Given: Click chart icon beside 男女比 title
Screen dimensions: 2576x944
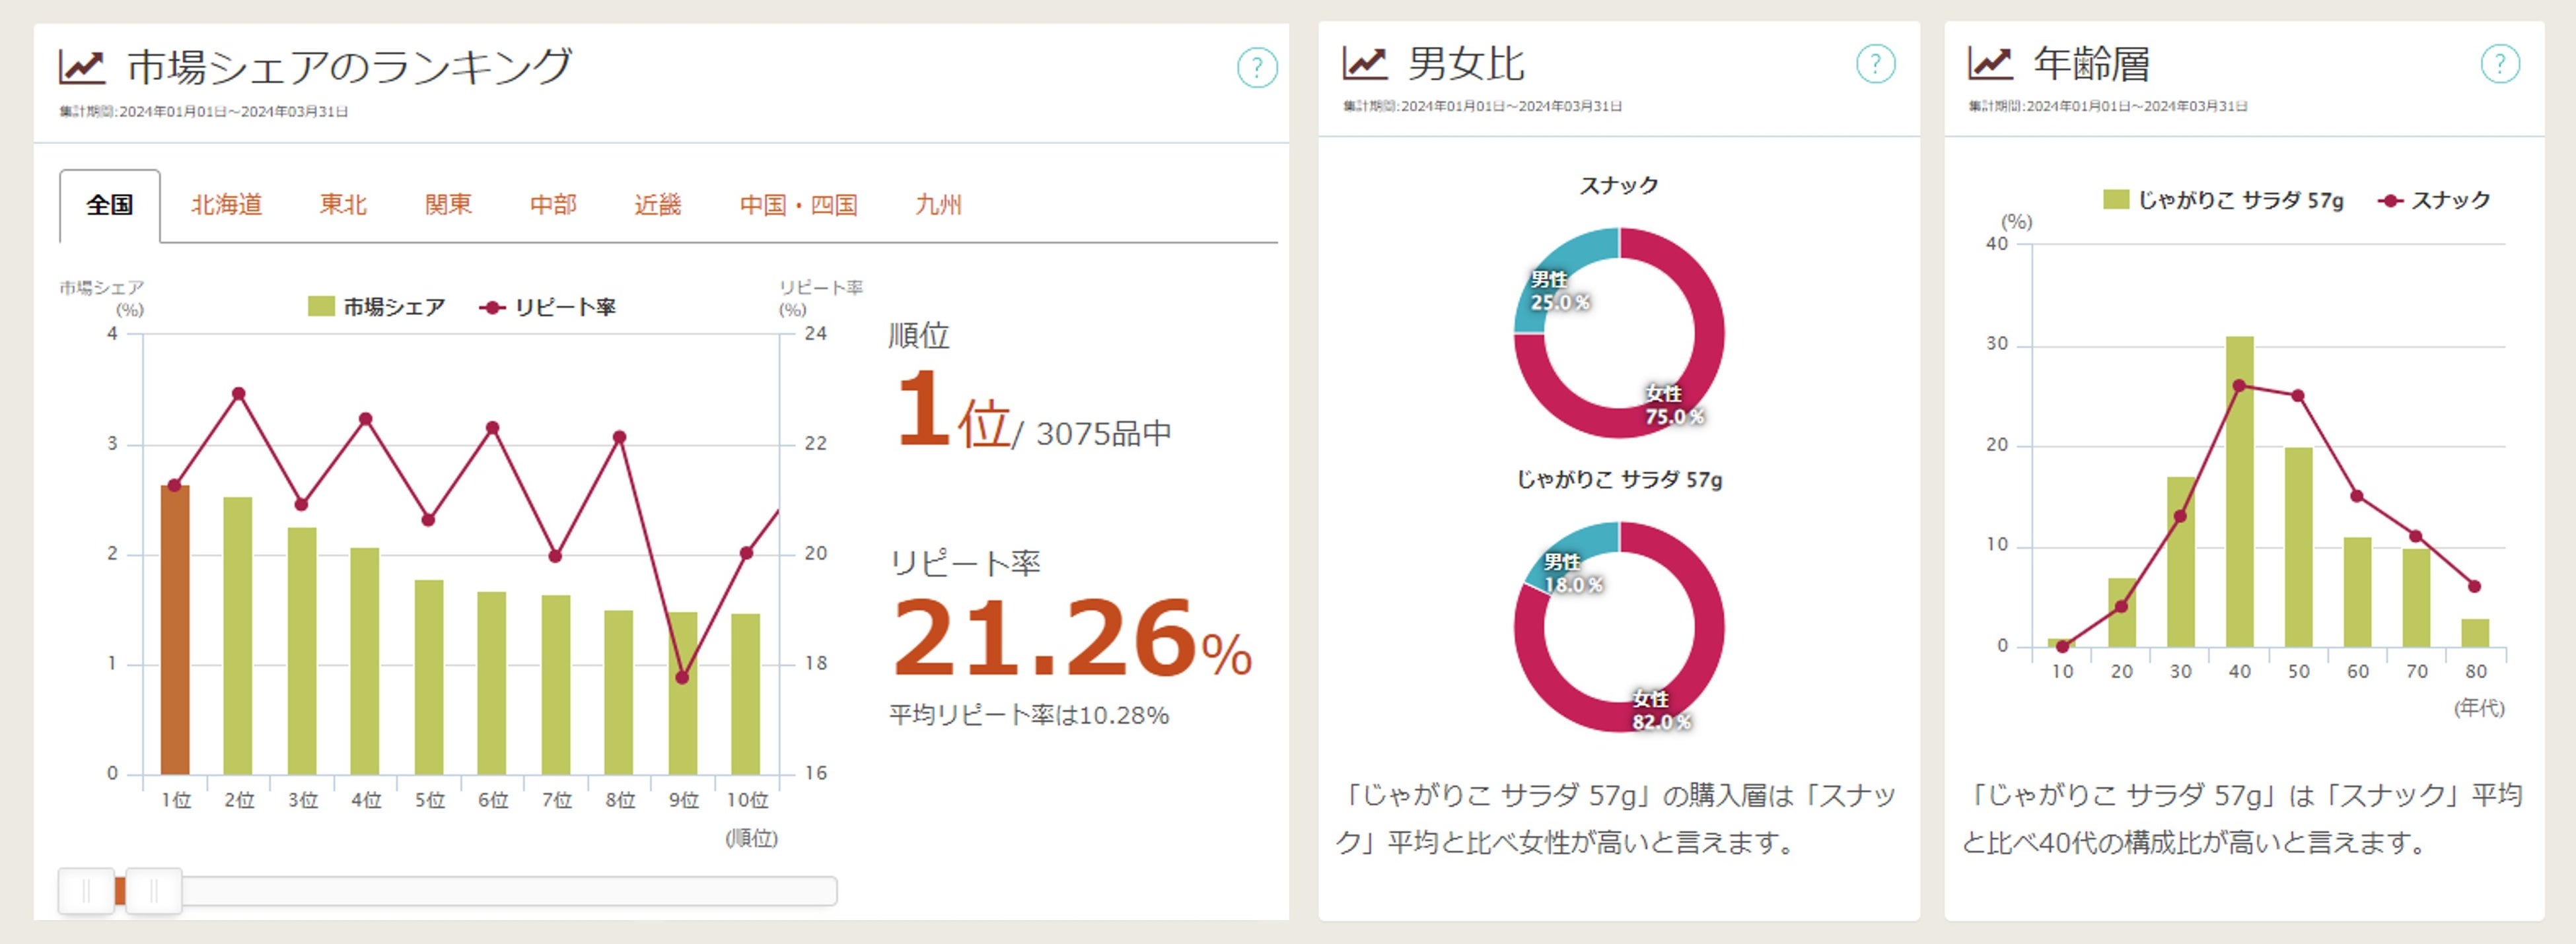Looking at the screenshot, I should [x=1364, y=63].
